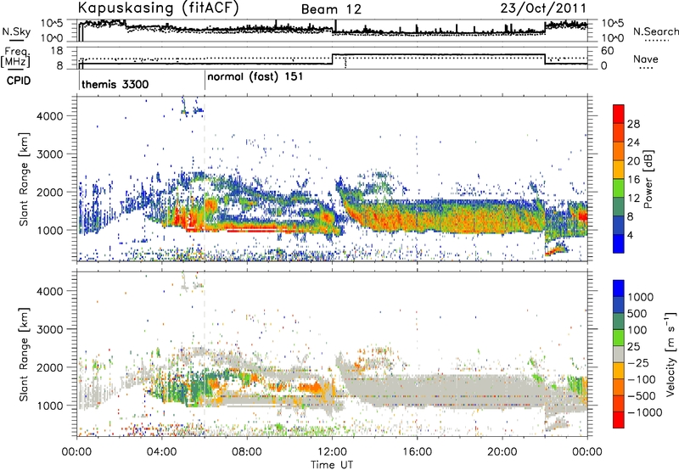
Task: Click the velocity scale value '500'
Action: click(x=637, y=313)
